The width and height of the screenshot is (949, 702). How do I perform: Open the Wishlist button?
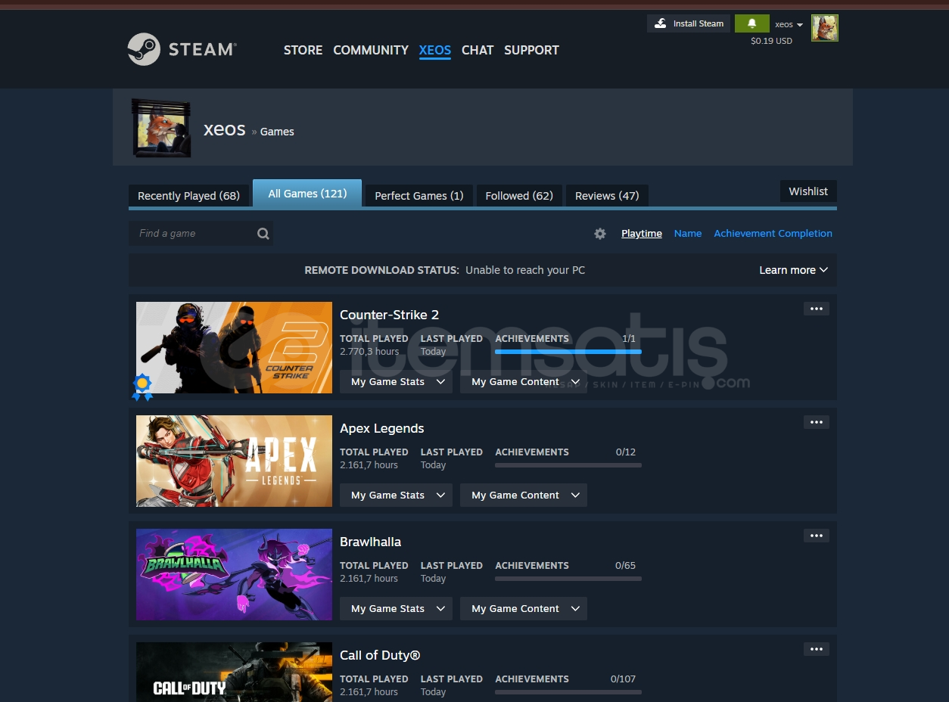(808, 191)
